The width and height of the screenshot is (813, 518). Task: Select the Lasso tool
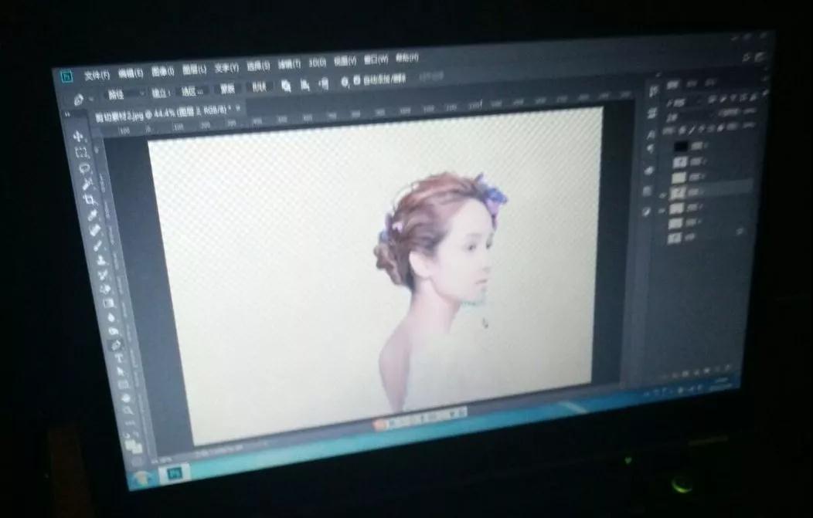pos(84,168)
